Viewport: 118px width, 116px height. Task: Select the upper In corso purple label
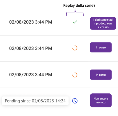coord(101,47)
